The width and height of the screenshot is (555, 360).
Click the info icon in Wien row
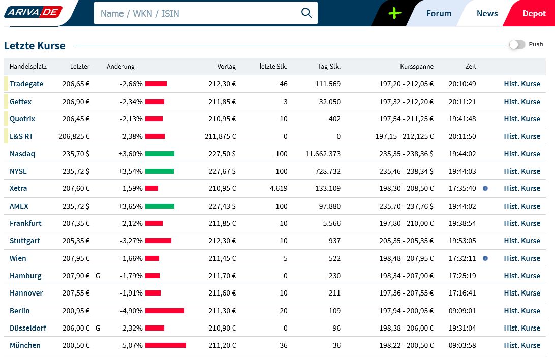(485, 258)
